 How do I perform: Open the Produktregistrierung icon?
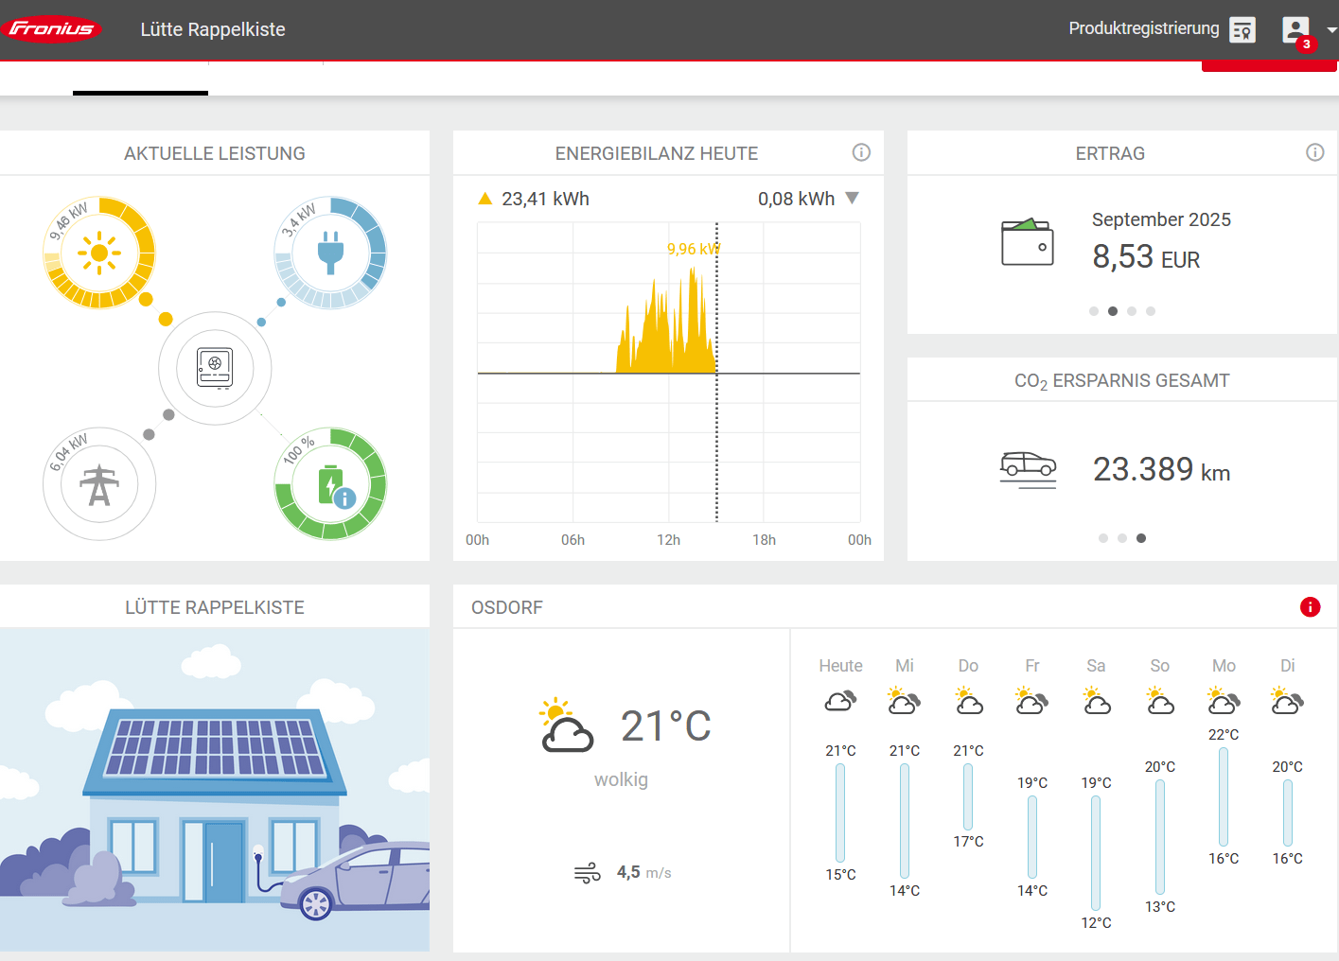tap(1242, 30)
